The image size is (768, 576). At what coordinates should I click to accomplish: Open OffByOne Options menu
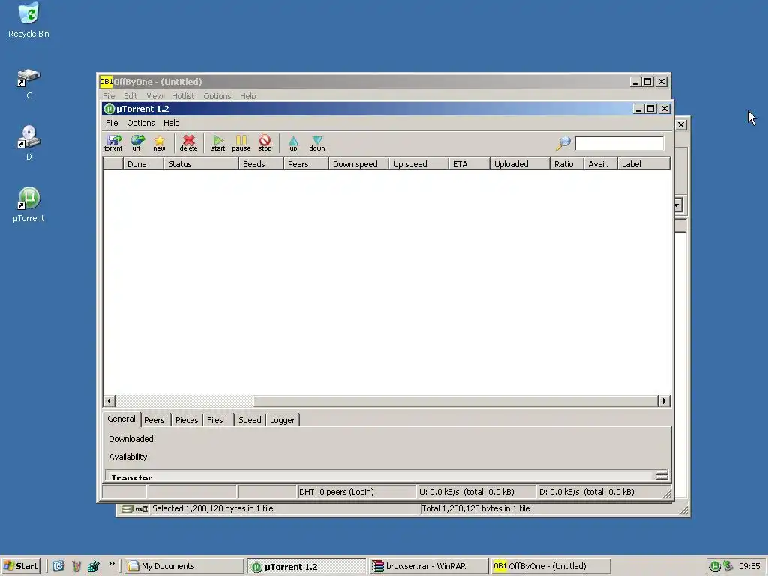coord(217,96)
